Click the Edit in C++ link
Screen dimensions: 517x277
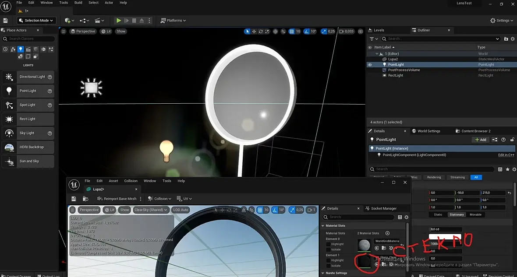[x=506, y=155]
